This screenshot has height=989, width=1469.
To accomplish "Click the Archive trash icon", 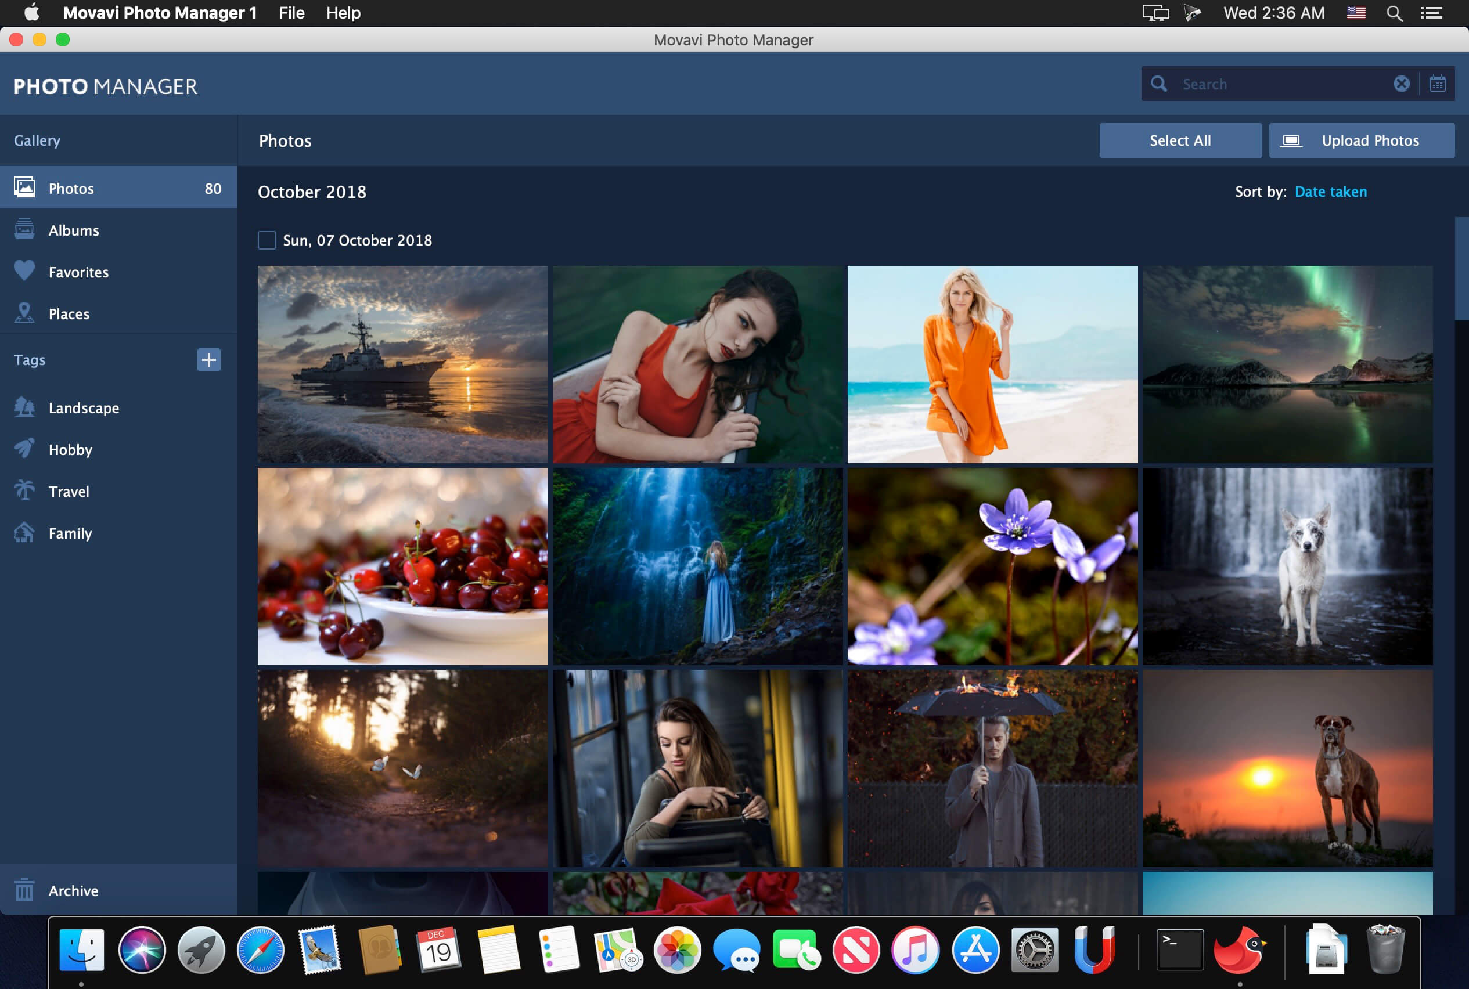I will click(x=24, y=890).
